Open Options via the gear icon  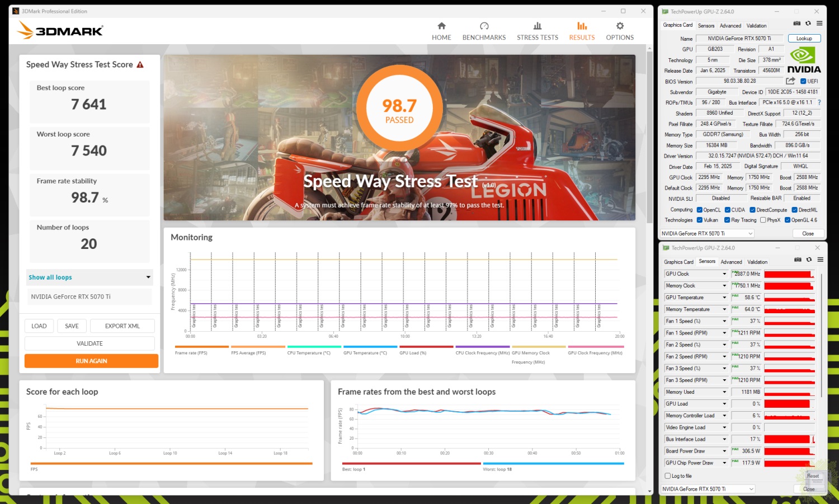coord(620,26)
